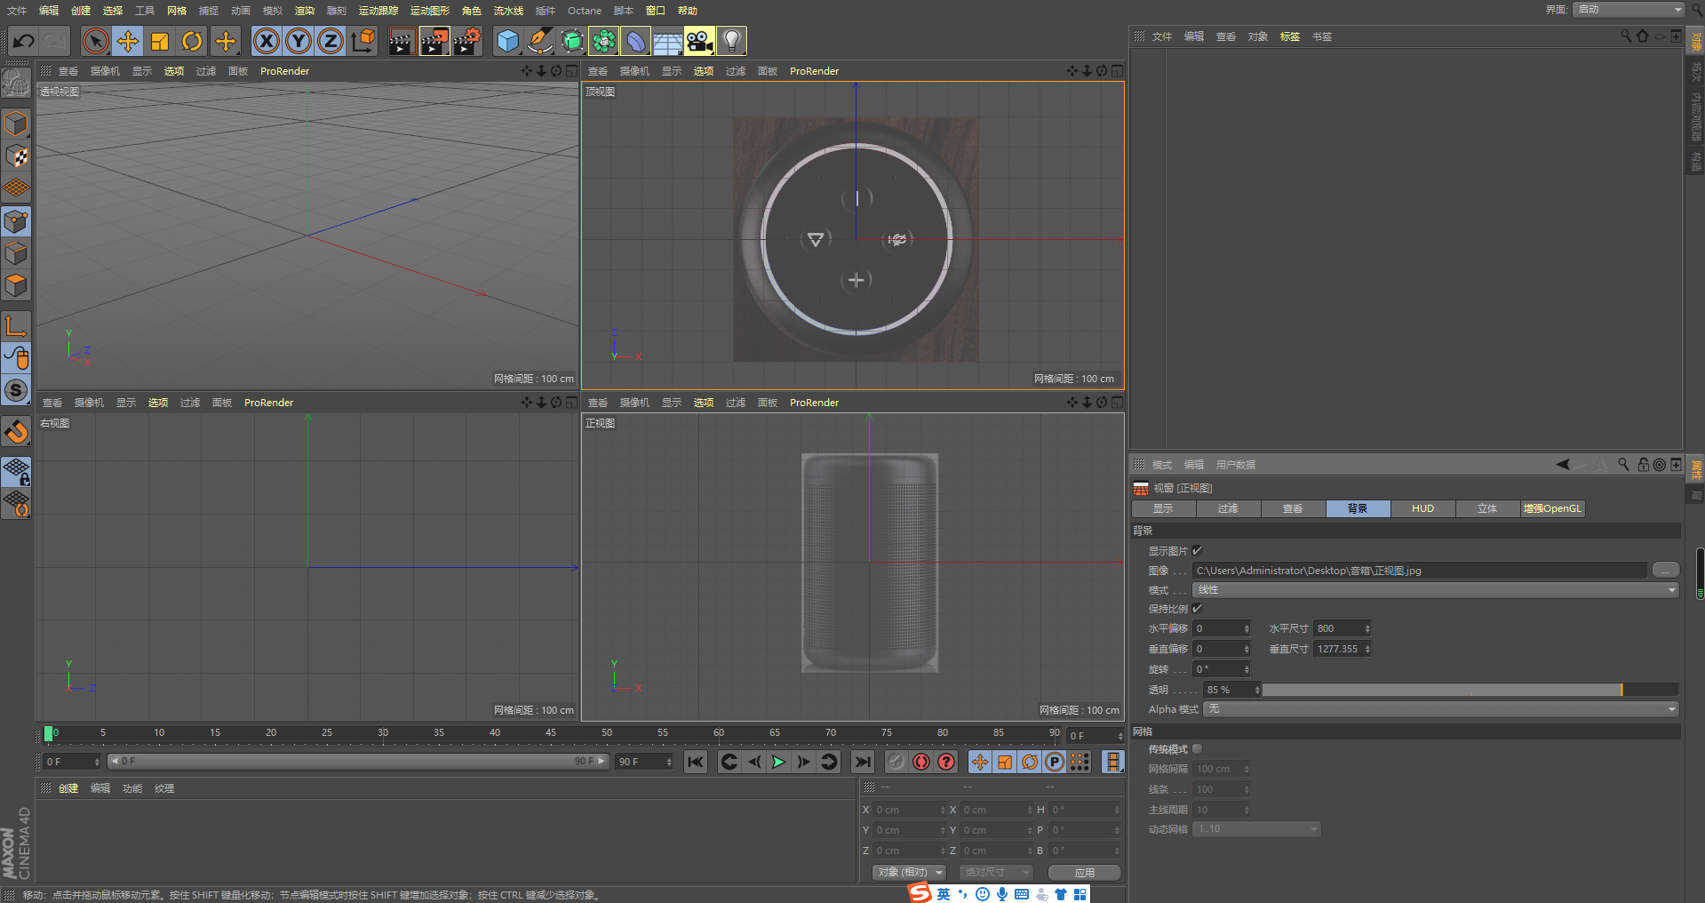Enable the 传统模式 checkbox
Viewport: 1705px width, 903px height.
click(x=1197, y=748)
